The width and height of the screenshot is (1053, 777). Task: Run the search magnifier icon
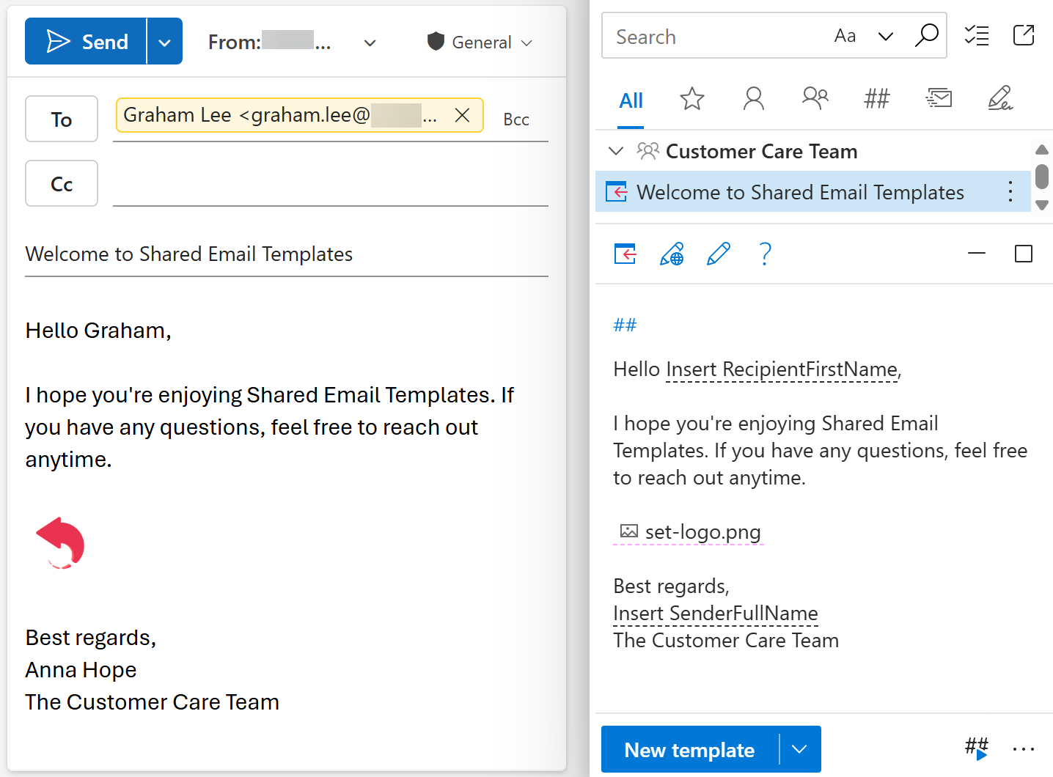point(926,34)
